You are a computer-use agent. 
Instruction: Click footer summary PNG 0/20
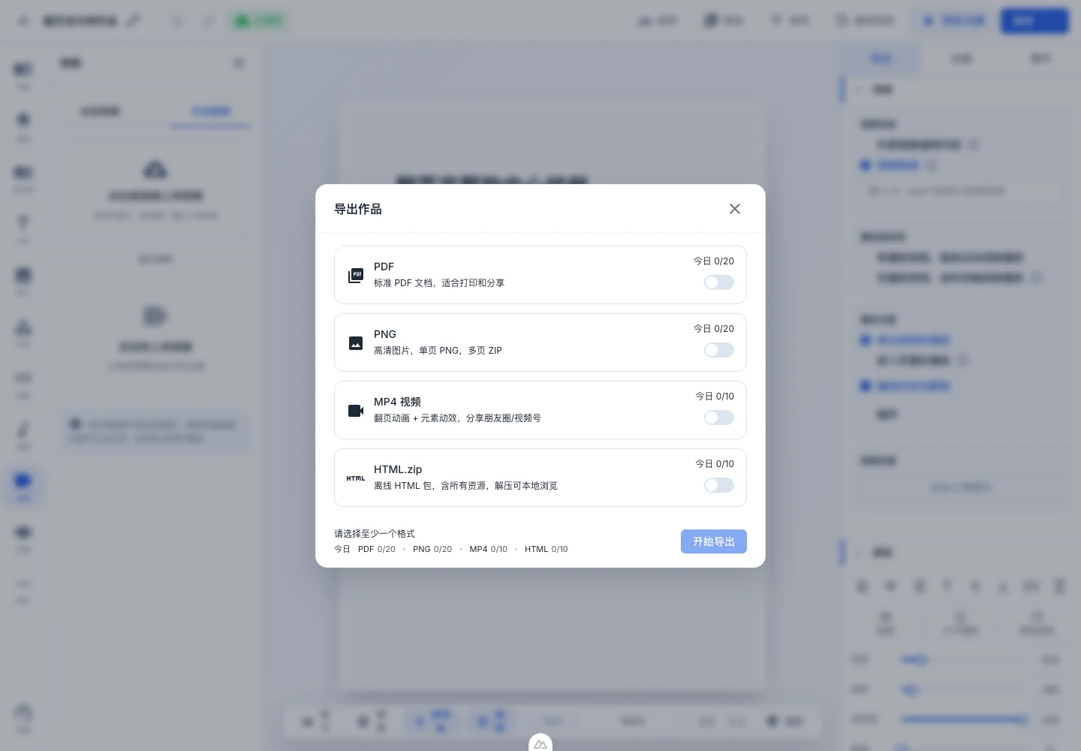[432, 549]
